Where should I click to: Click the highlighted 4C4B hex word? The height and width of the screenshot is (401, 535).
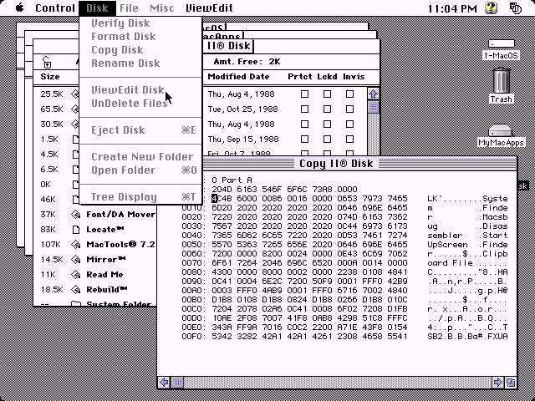[x=221, y=199]
